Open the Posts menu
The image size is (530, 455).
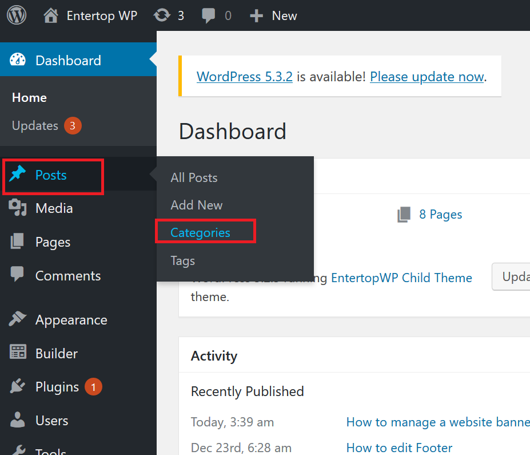[51, 175]
